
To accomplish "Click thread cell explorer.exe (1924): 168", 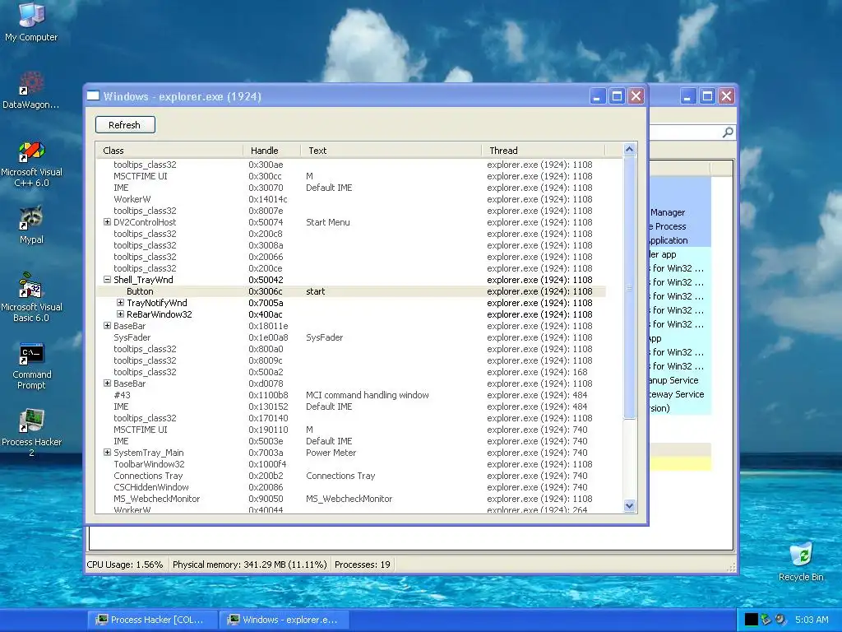I will coord(537,372).
